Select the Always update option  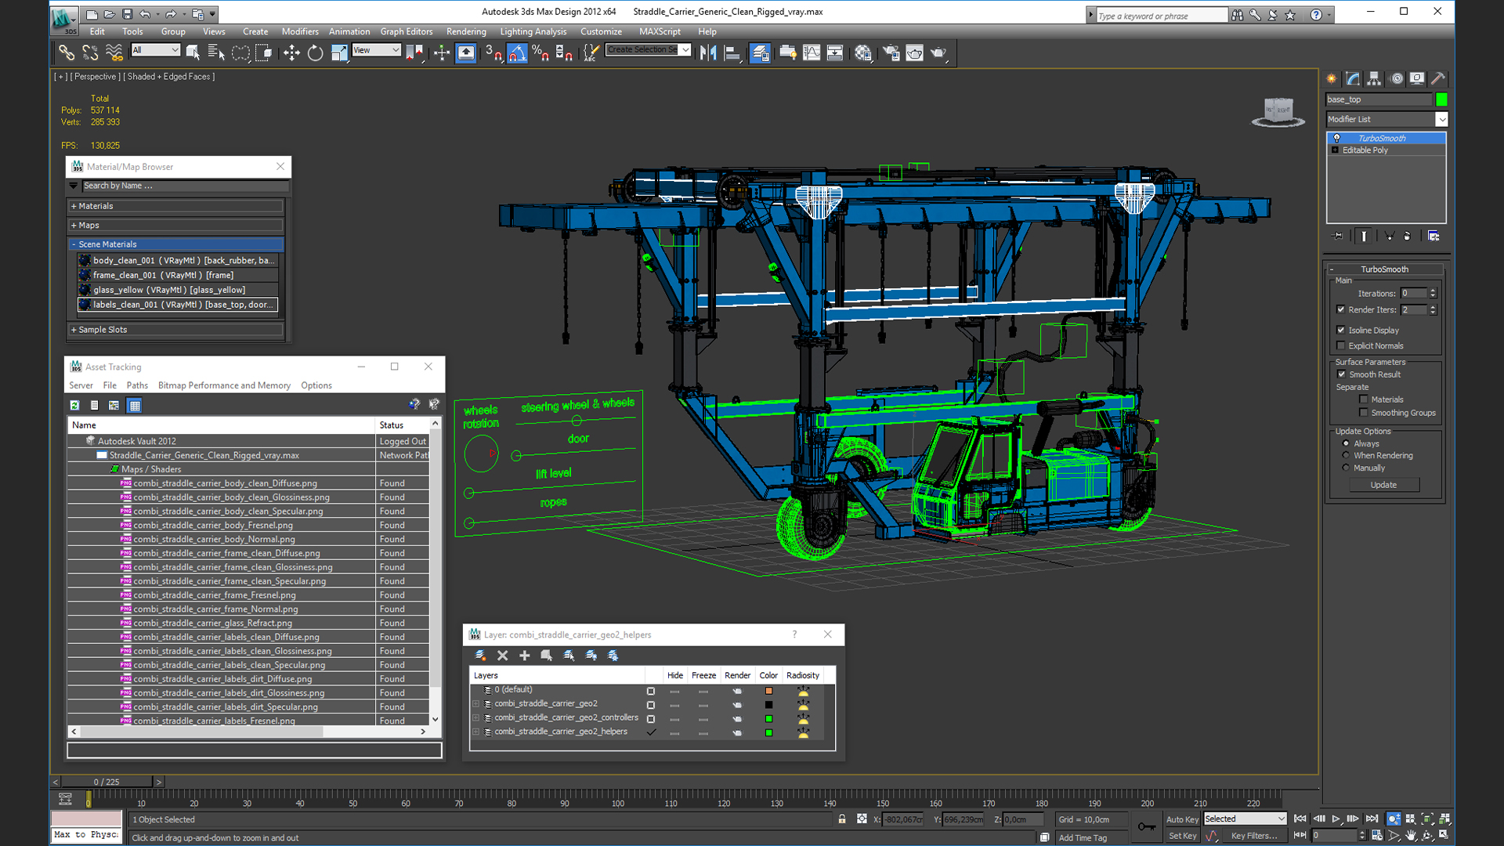pos(1347,443)
